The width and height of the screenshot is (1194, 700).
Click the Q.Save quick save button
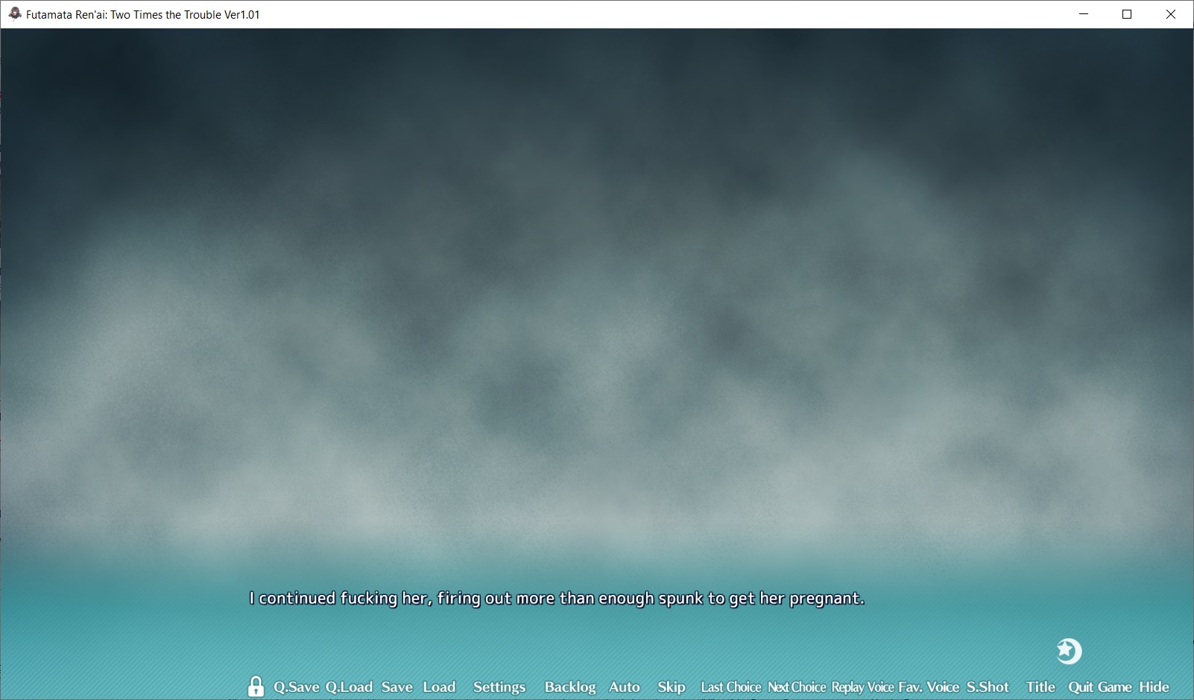point(296,687)
